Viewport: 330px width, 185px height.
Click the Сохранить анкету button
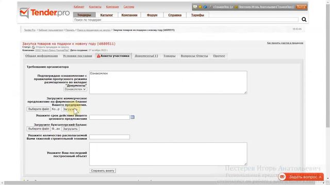pos(103,171)
